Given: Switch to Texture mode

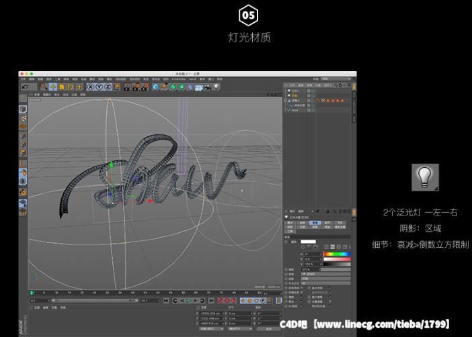Looking at the screenshot, I should point(23,118).
